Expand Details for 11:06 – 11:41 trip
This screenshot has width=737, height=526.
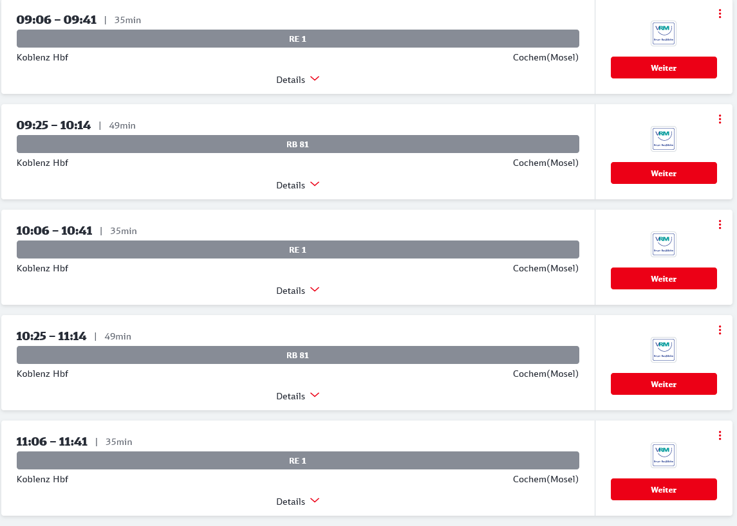[298, 502]
